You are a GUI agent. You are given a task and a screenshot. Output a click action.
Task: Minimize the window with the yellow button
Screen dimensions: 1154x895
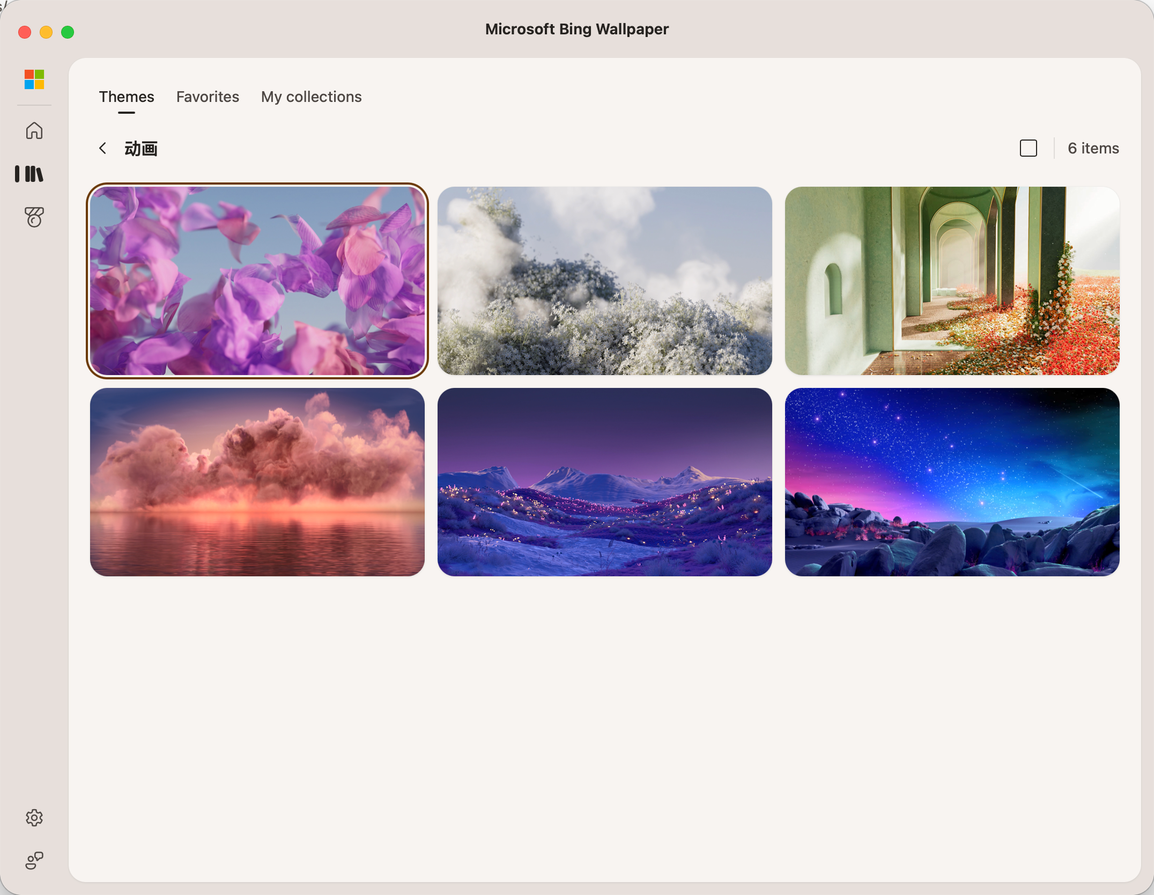46,32
